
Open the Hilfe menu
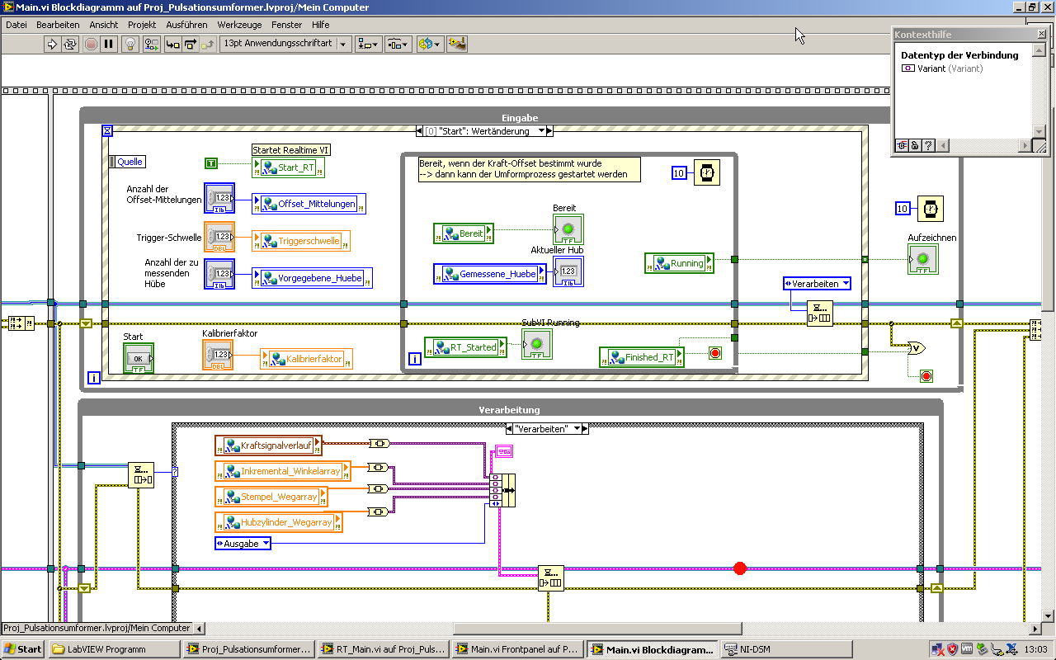(x=321, y=25)
